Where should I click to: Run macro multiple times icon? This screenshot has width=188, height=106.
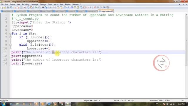point(105,7)
